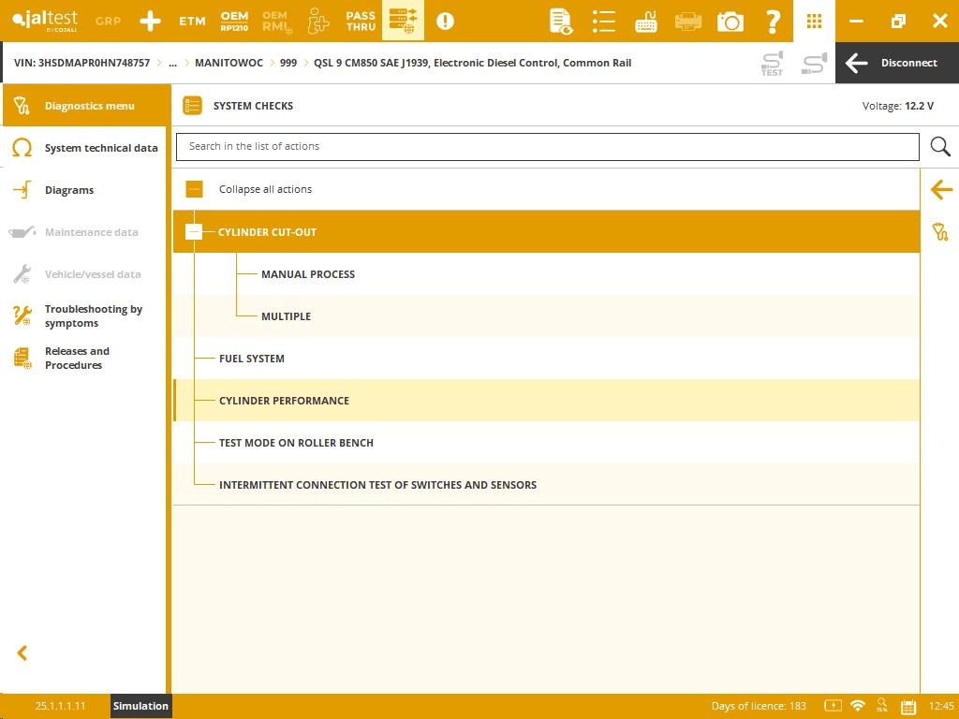The width and height of the screenshot is (959, 719).
Task: Select MANUAL PROCESS action
Action: pos(308,274)
